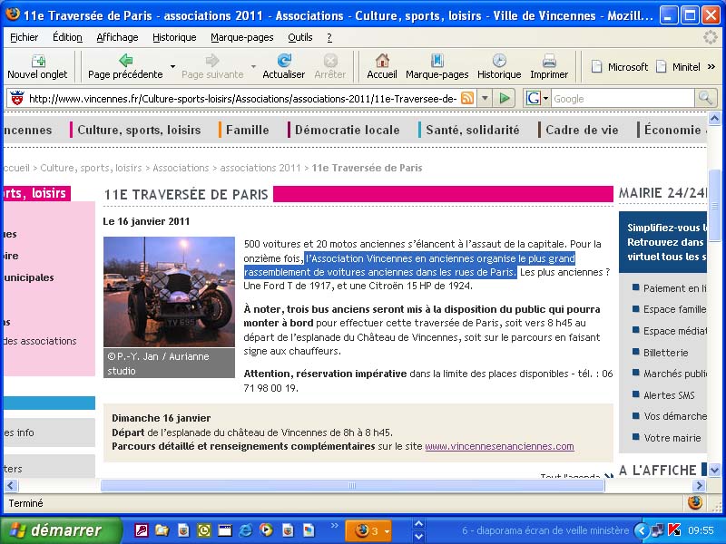Expand the quick launch overflow chevron
Viewport: 726px width, 544px height.
(x=334, y=526)
